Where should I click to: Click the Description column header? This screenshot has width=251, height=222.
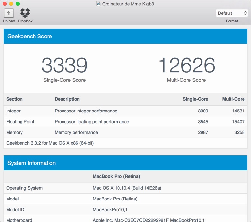(x=67, y=99)
